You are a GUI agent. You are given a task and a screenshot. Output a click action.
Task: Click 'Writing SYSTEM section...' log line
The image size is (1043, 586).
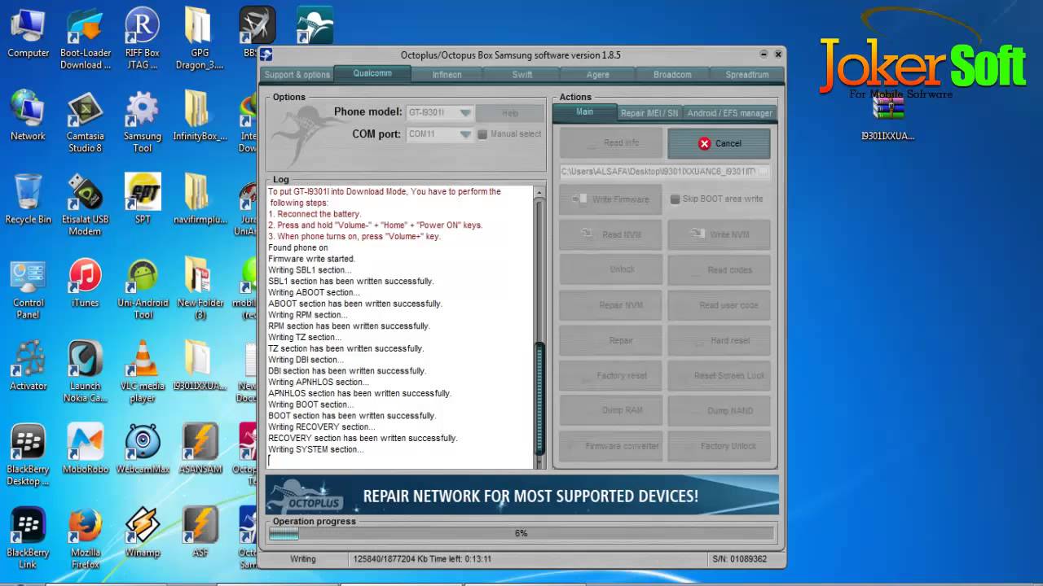coord(316,449)
